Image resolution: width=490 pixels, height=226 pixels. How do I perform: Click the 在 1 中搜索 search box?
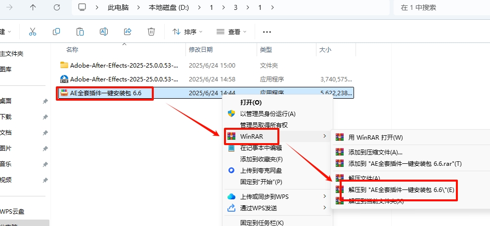click(442, 7)
